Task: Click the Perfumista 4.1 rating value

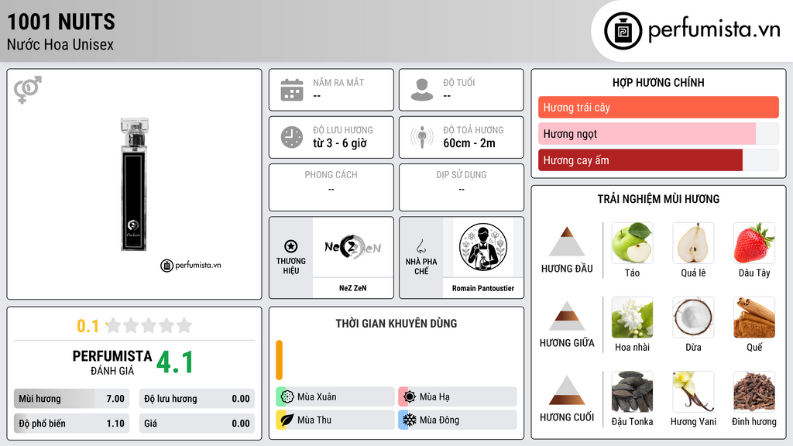Action: pos(175,362)
